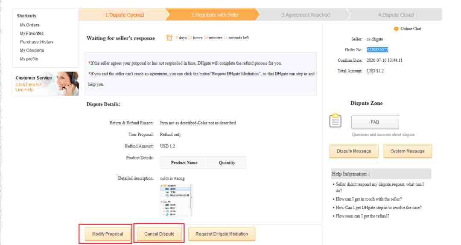Click the alarm clock countdown icon

point(169,38)
